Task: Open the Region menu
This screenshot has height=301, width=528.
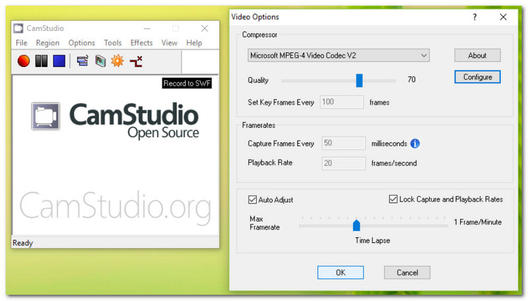Action: [x=48, y=43]
